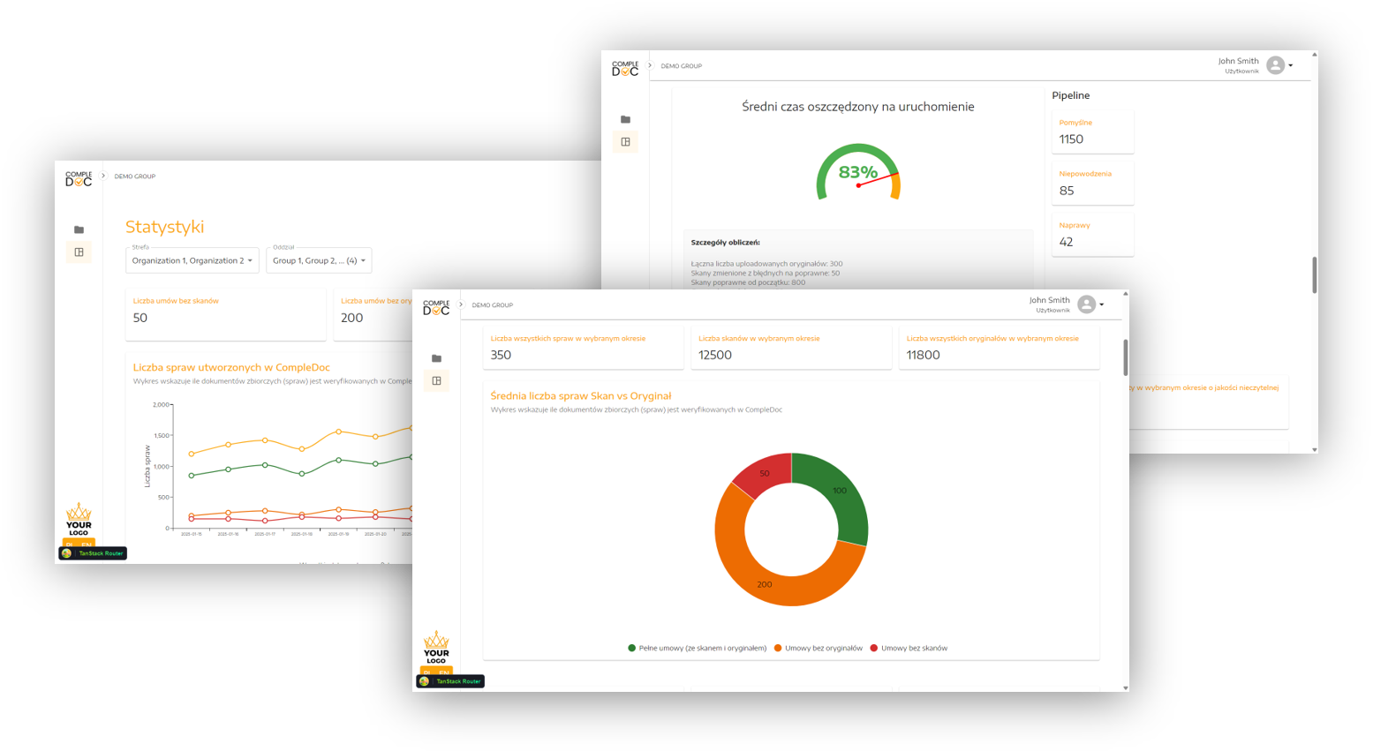Click user avatar icon in the donut chart window
Screen dimensions: 1373x751
[1087, 304]
